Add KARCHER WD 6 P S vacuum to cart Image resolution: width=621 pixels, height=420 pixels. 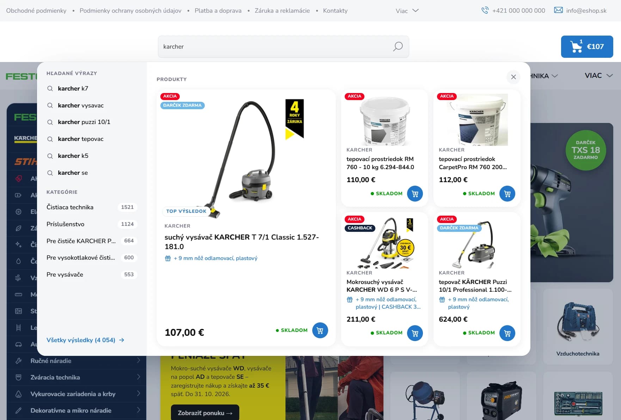(x=415, y=333)
